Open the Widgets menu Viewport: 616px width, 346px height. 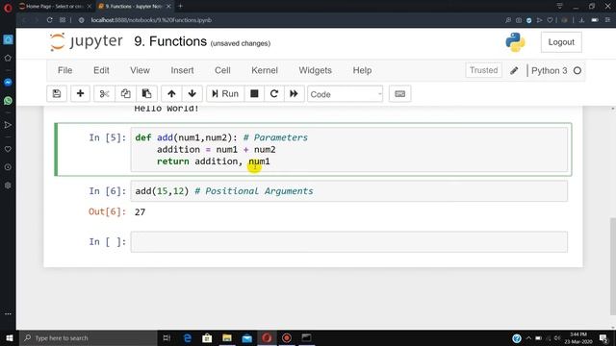[315, 70]
